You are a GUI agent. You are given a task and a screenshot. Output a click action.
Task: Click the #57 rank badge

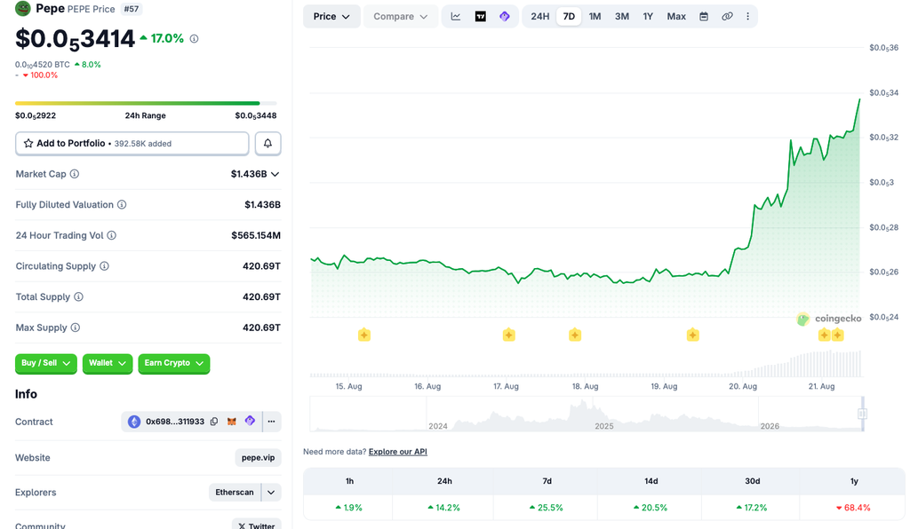tap(132, 9)
